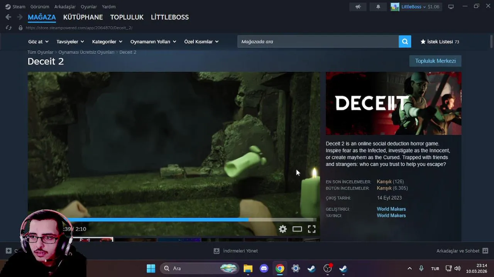Expand the Göz at dropdown
Viewport: 494px width, 277px height.
[x=38, y=42]
